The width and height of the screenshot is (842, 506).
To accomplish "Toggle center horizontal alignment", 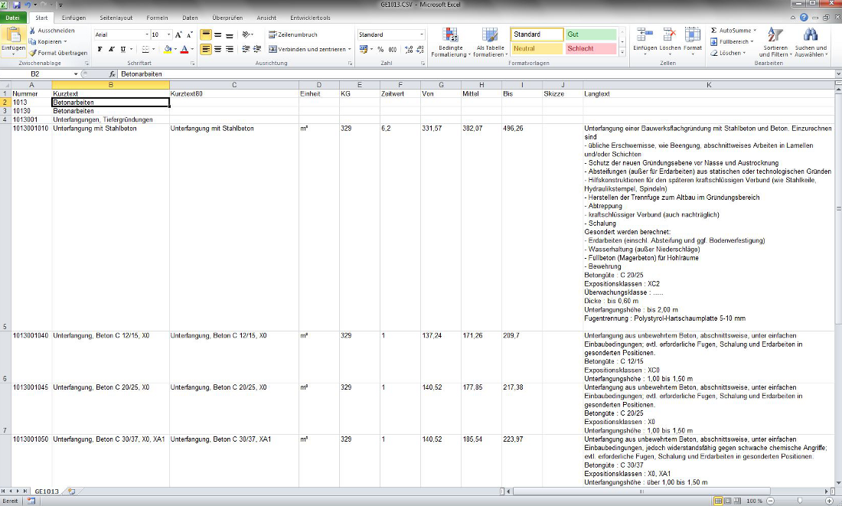I will [217, 49].
